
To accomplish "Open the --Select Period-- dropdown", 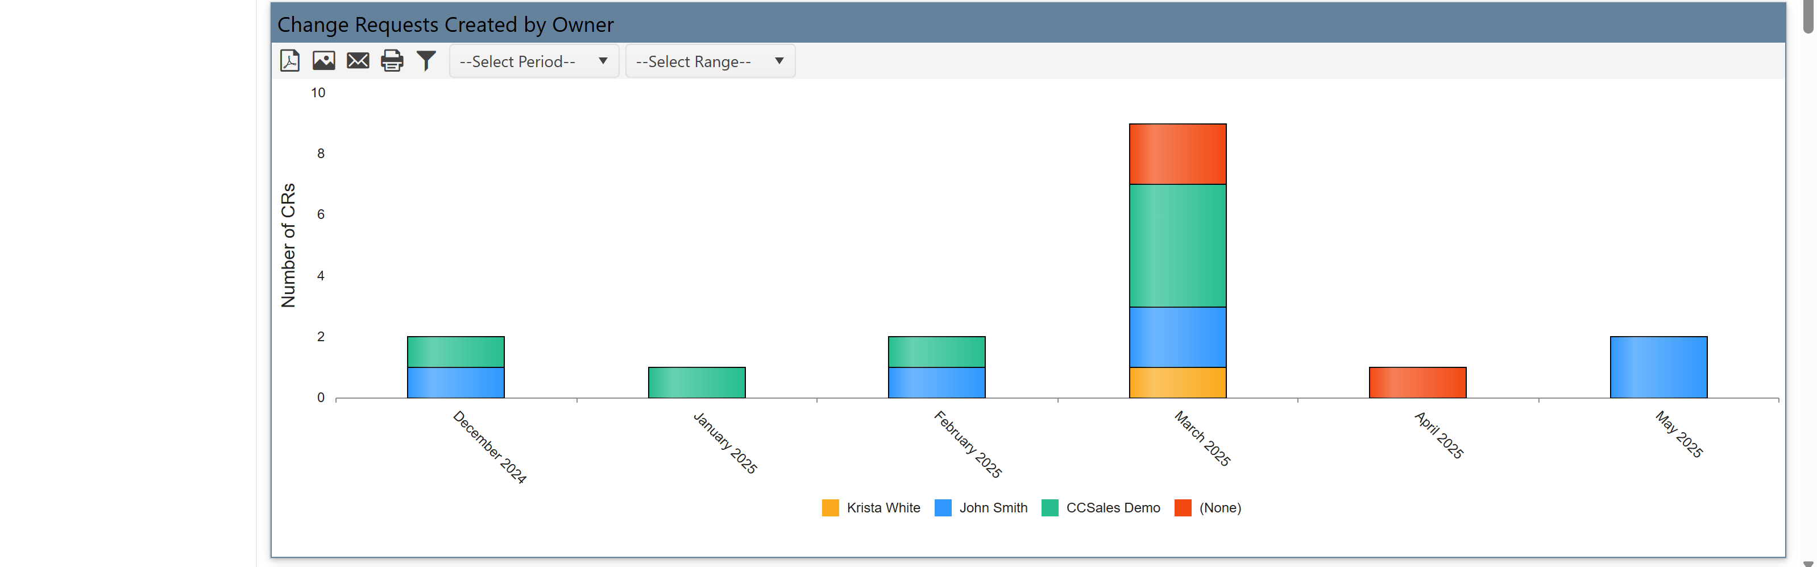I will click(x=533, y=61).
